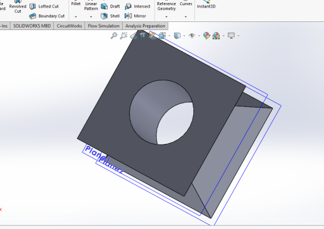Screen dimensions: 324x229
Task: Choose the Mirror feature
Action: [x=135, y=16]
